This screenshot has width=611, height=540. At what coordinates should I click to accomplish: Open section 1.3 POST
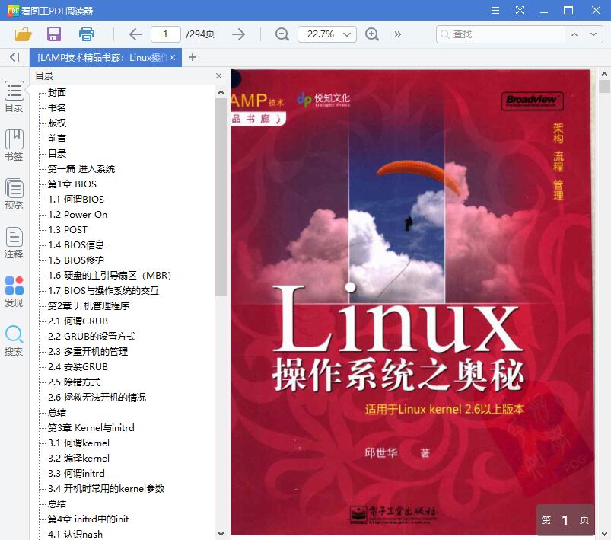[68, 229]
